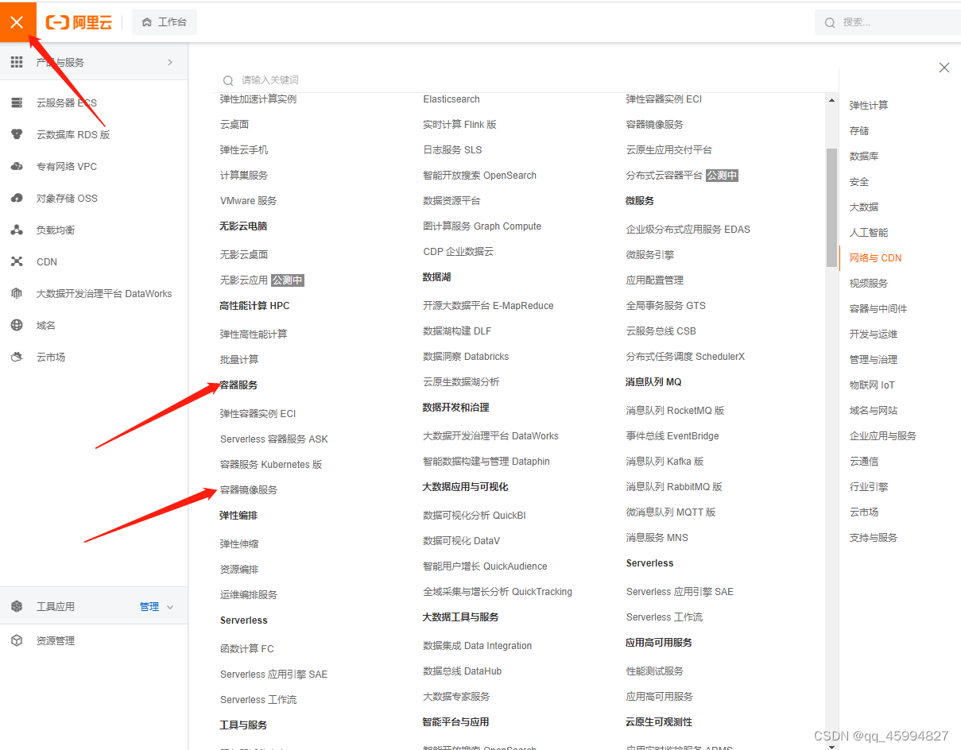Open 无影云应用 link
Screen dimensions: 961x750
coord(244,280)
